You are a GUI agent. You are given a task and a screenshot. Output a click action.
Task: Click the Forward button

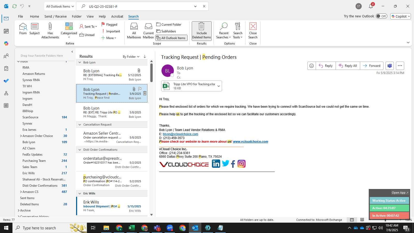click(x=372, y=66)
